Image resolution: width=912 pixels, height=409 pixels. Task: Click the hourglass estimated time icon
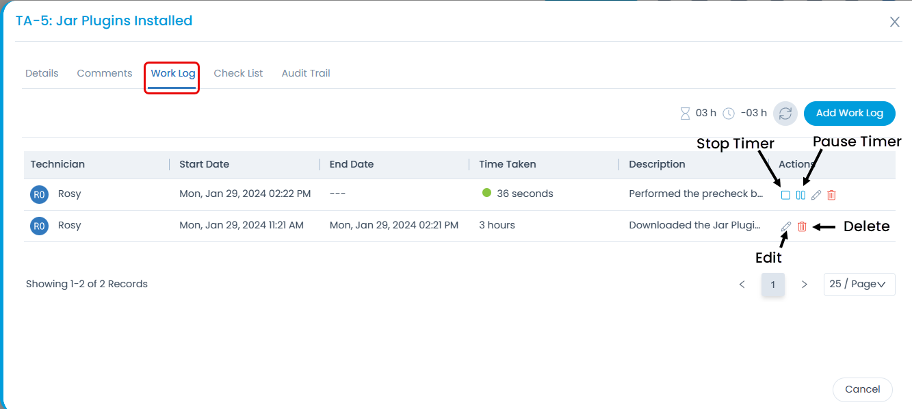[685, 114]
